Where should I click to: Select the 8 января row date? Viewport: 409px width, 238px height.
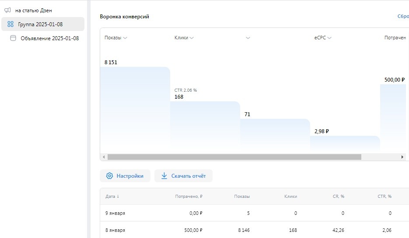[115, 230]
